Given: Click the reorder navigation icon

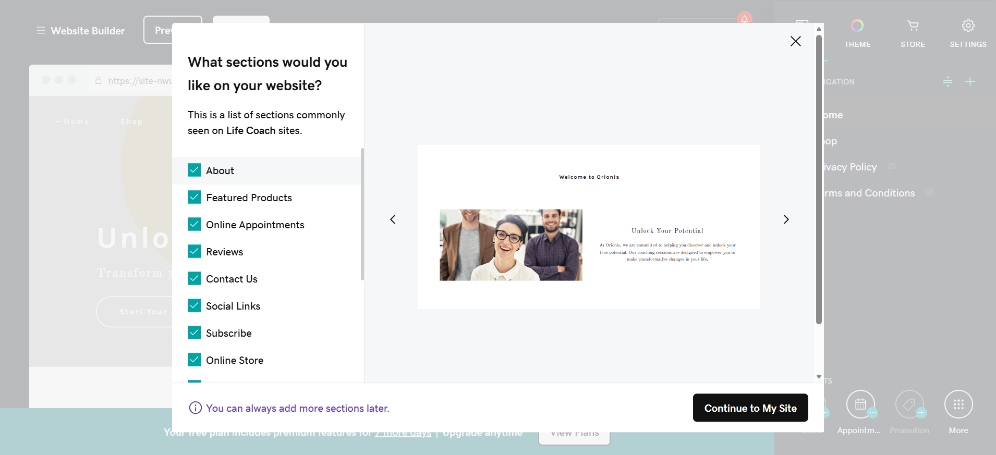Looking at the screenshot, I should pyautogui.click(x=948, y=82).
